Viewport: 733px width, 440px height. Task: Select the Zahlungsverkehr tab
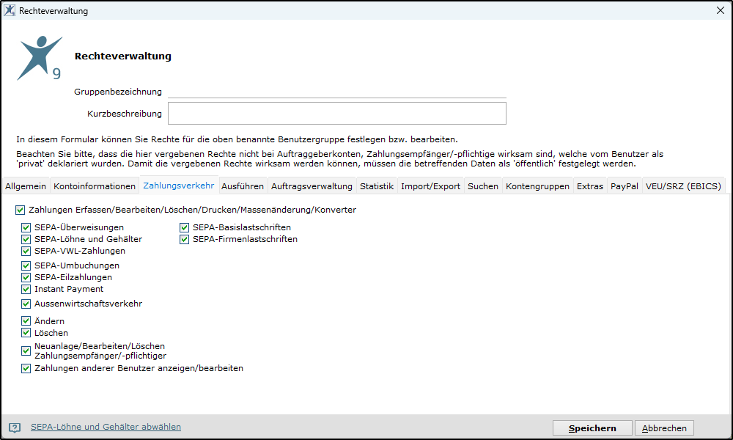[179, 186]
